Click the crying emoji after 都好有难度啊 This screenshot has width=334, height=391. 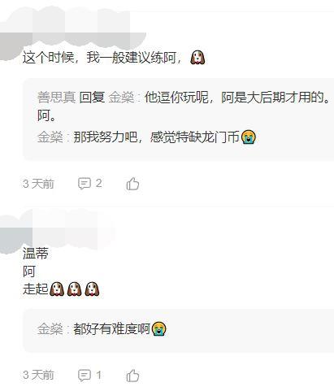(x=159, y=329)
